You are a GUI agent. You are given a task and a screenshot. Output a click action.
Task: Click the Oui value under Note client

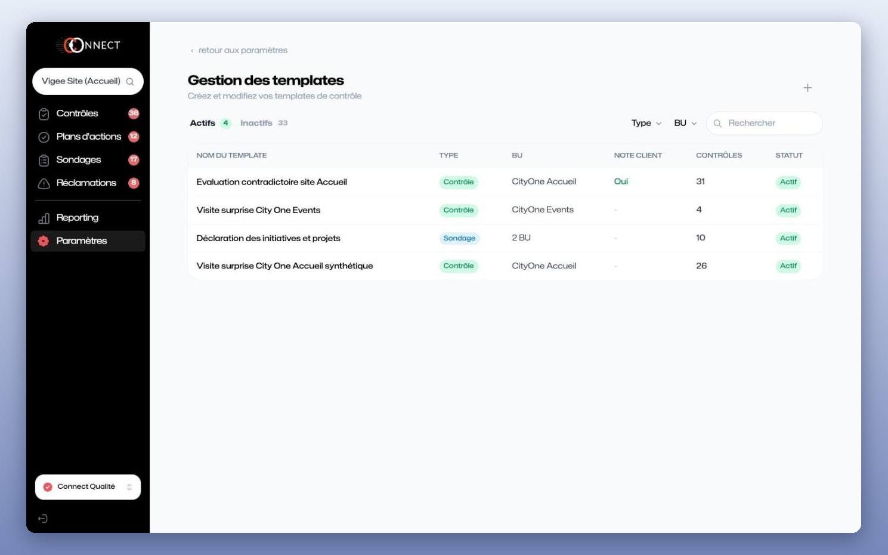pyautogui.click(x=621, y=181)
